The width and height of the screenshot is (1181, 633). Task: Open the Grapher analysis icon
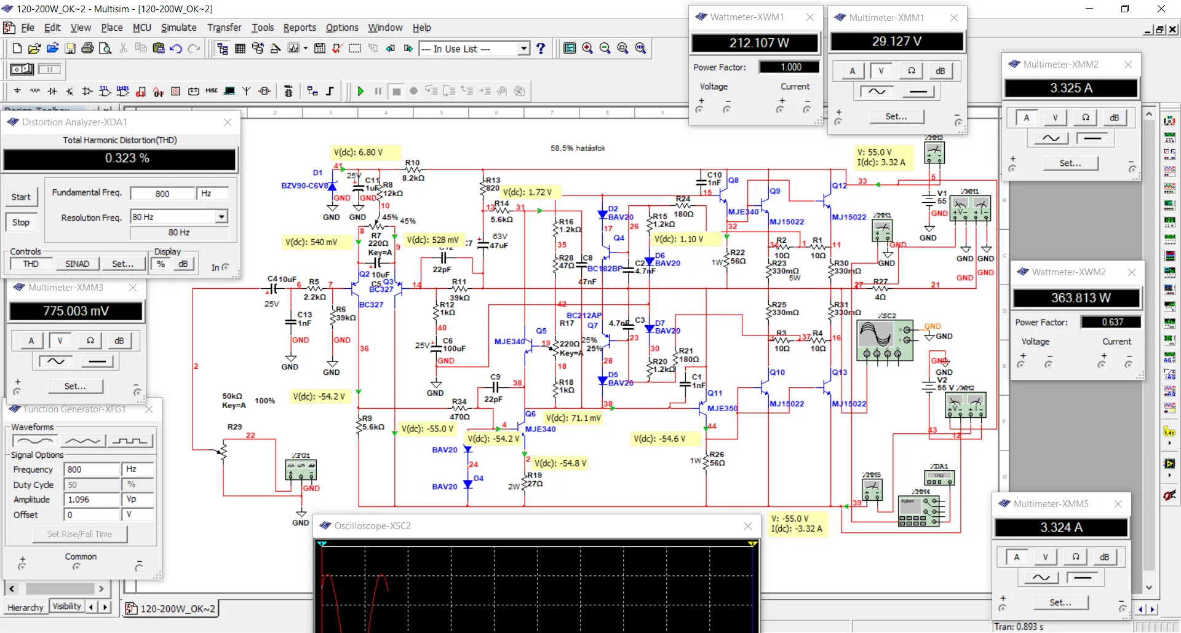pos(294,49)
